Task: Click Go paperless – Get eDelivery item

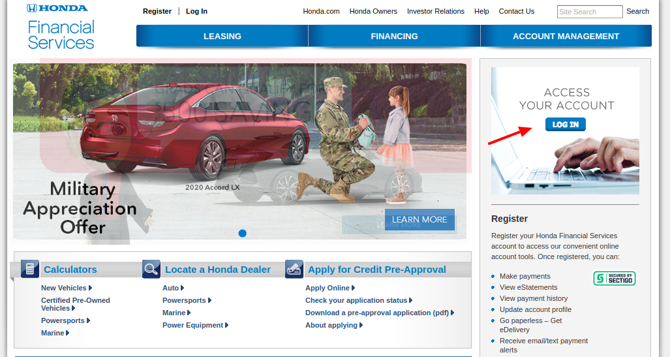Action: (530, 325)
